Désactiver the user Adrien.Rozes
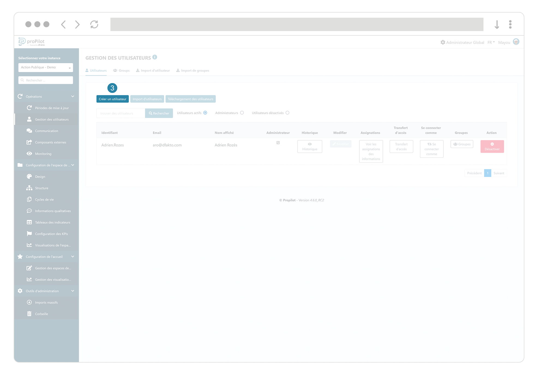 point(492,146)
